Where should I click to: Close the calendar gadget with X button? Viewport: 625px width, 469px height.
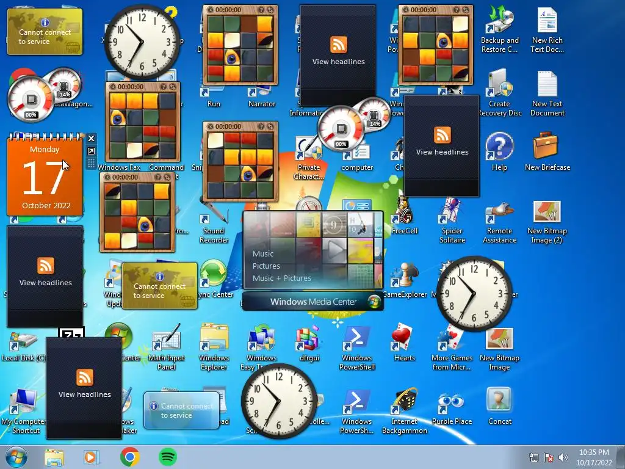(x=92, y=139)
